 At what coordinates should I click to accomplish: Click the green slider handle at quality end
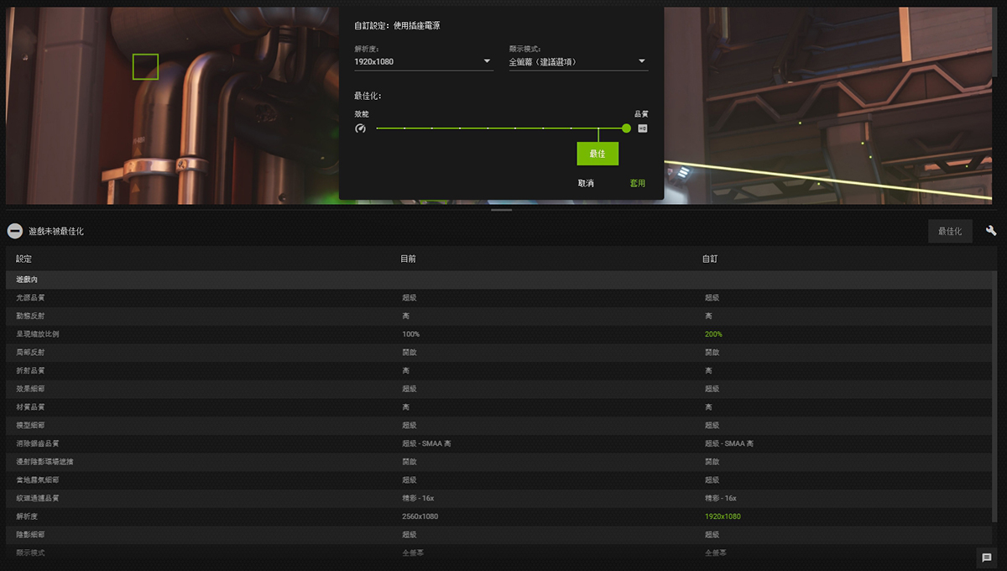[x=626, y=128]
